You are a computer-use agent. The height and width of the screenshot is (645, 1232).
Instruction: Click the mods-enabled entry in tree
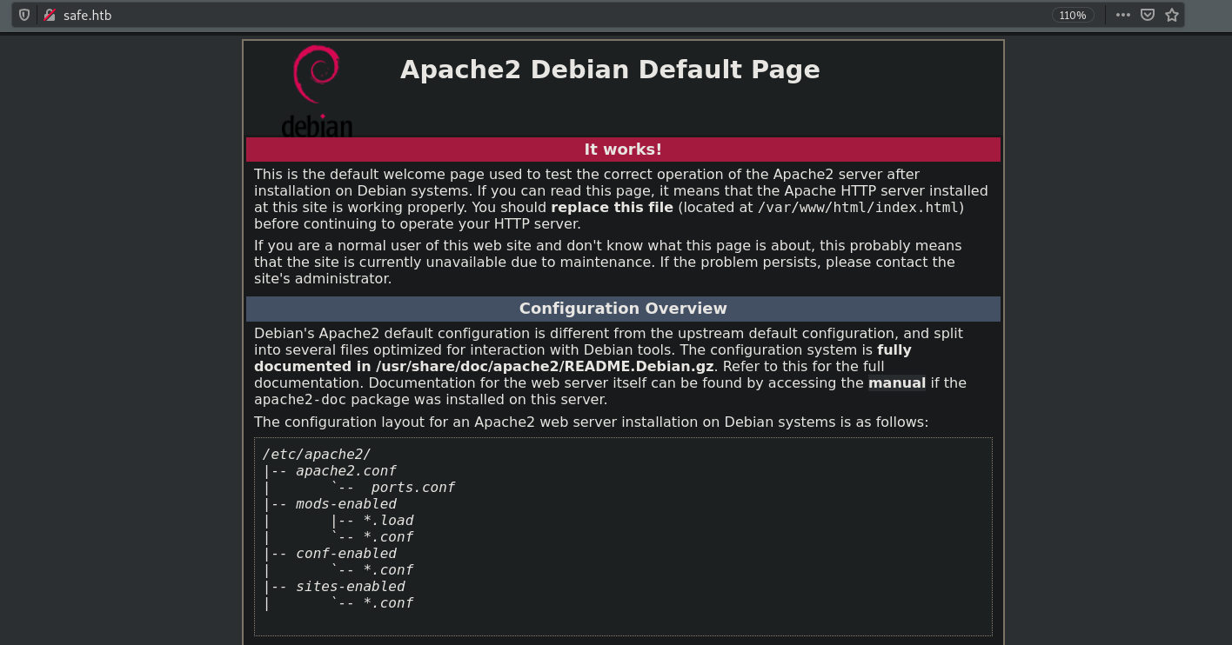click(345, 504)
